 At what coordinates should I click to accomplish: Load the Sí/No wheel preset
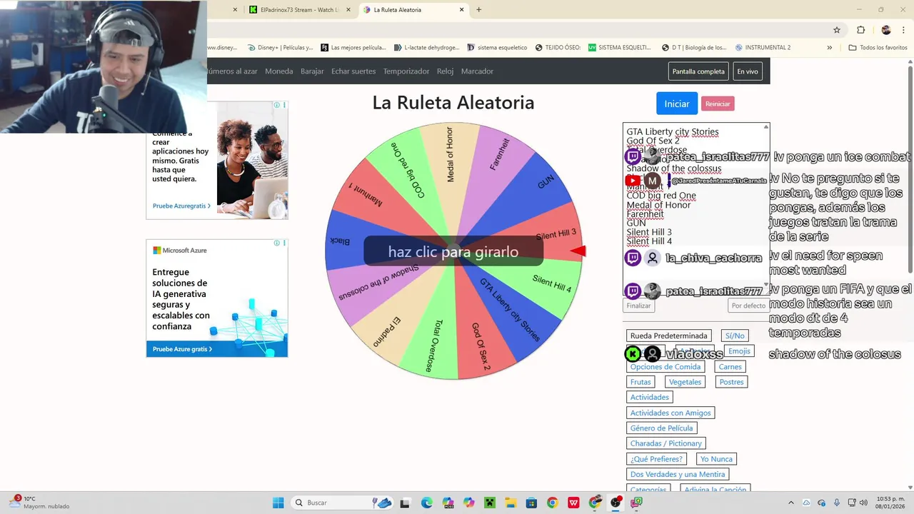point(735,336)
